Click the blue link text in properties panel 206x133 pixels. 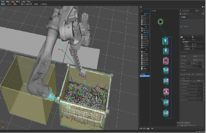point(184,27)
